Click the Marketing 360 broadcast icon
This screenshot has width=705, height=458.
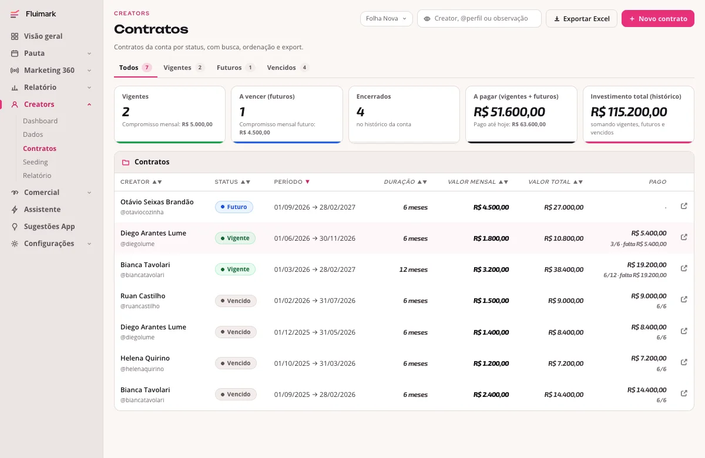coord(15,70)
